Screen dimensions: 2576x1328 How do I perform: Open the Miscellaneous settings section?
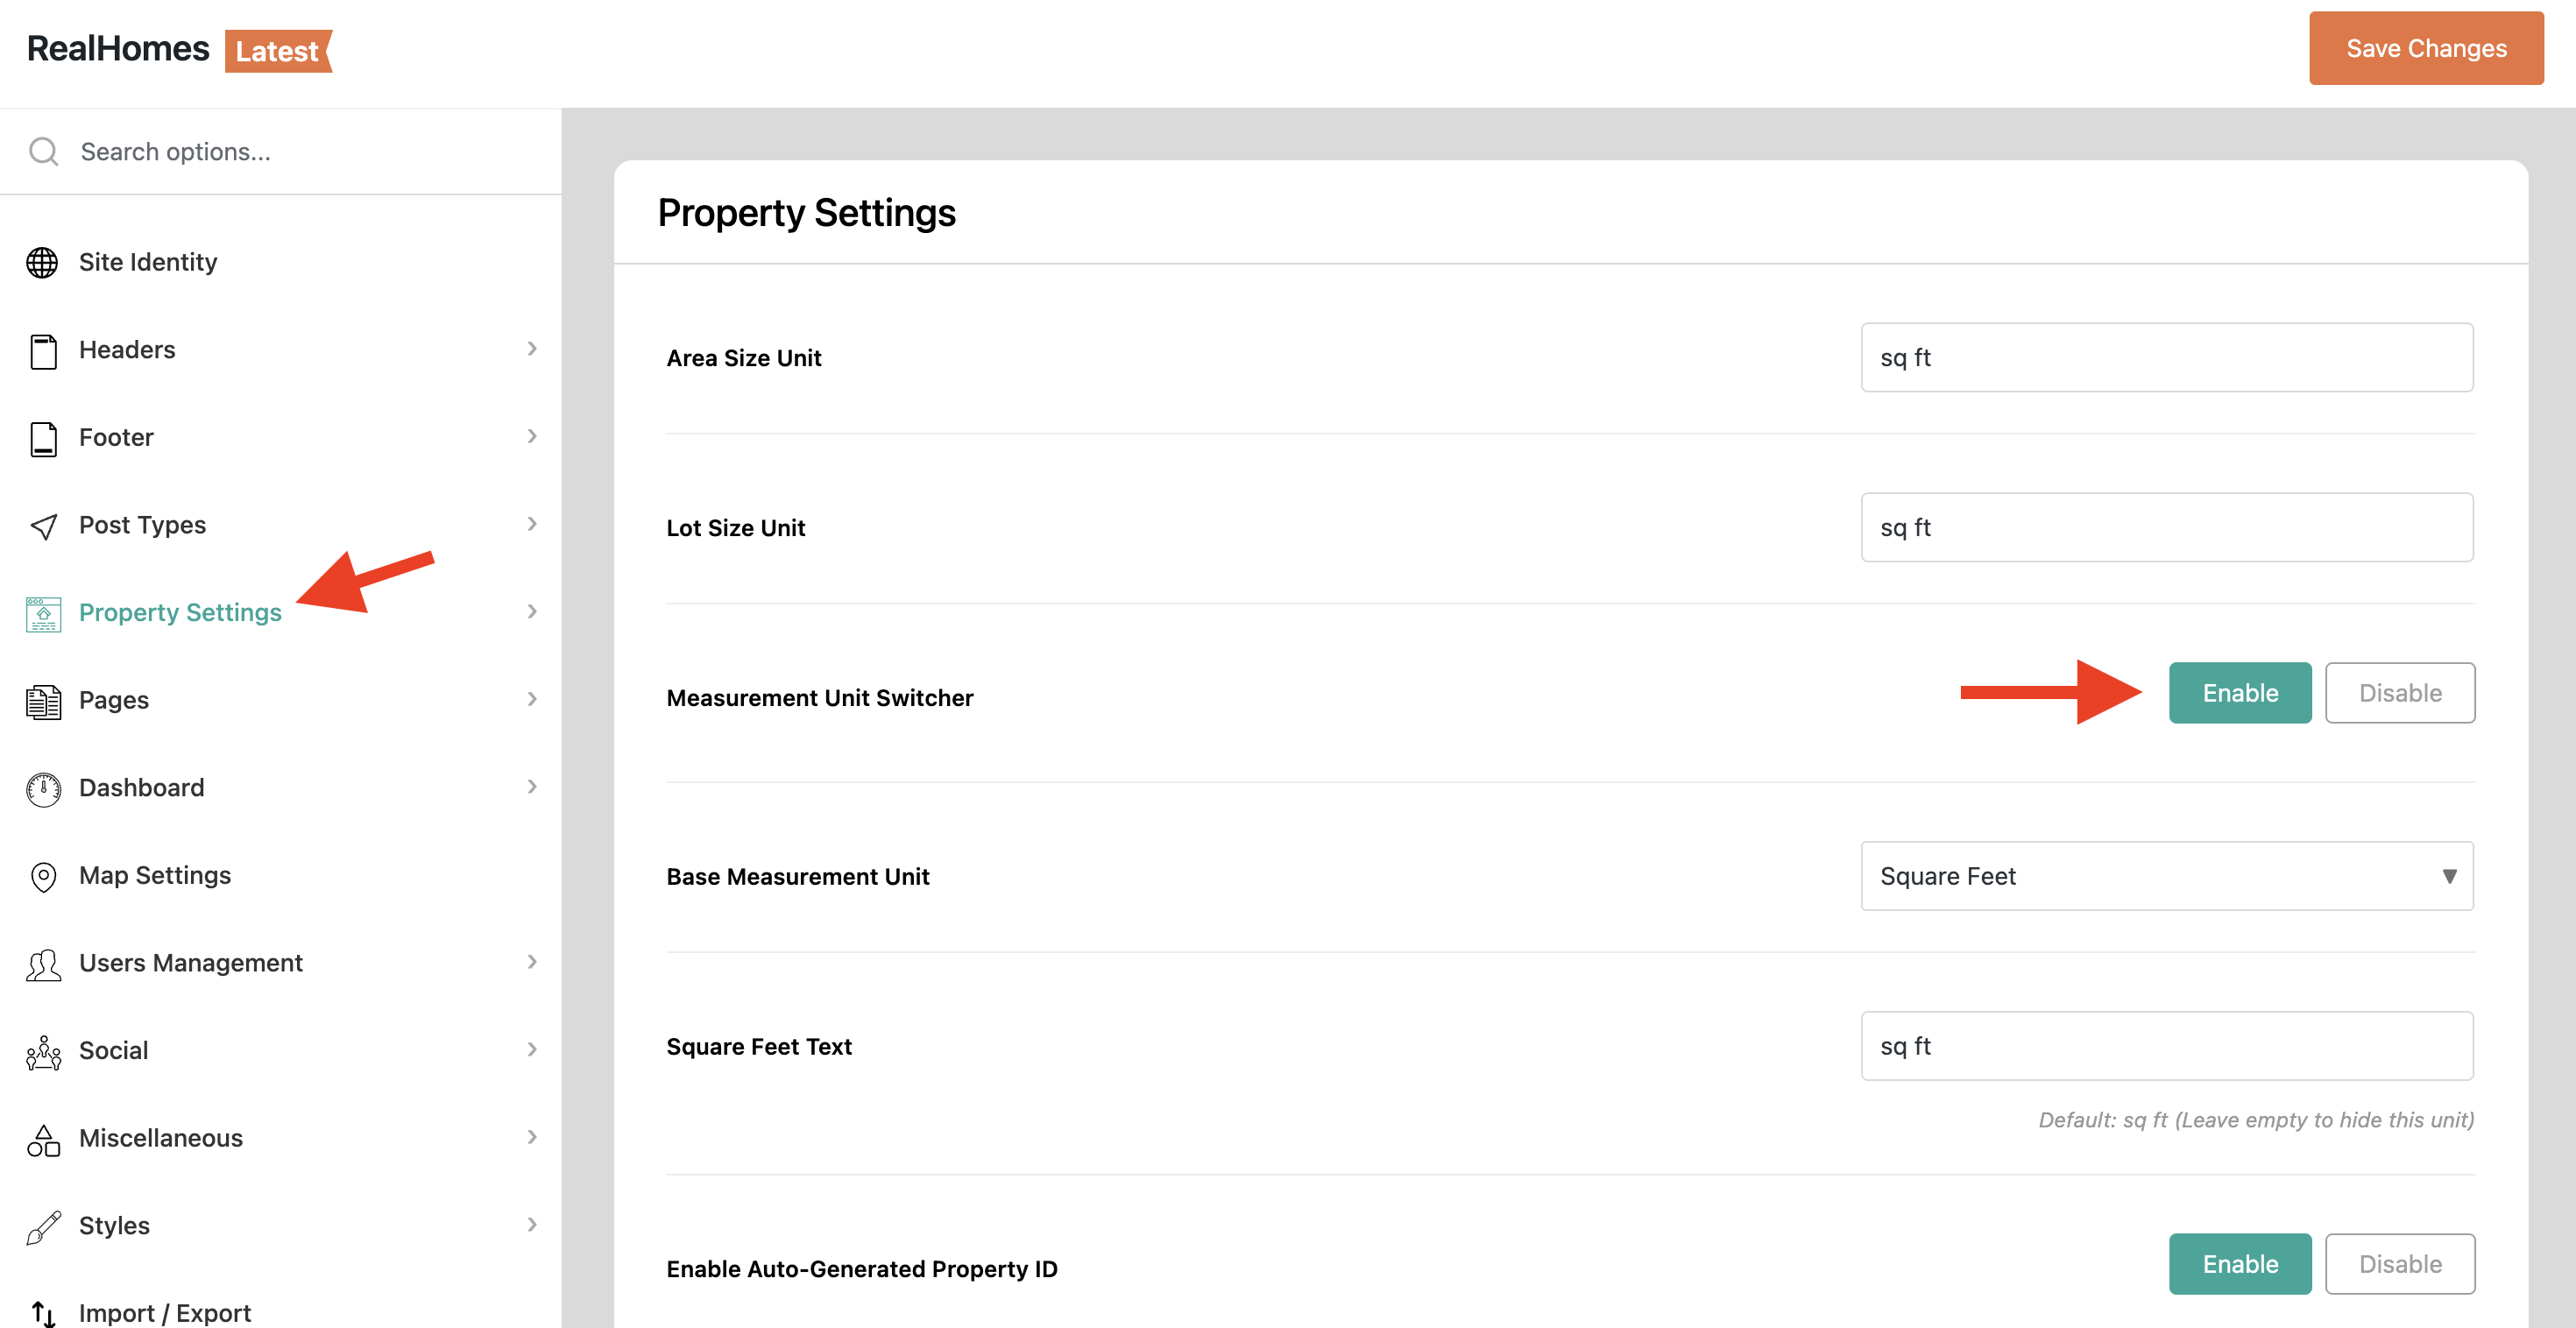pos(160,1138)
